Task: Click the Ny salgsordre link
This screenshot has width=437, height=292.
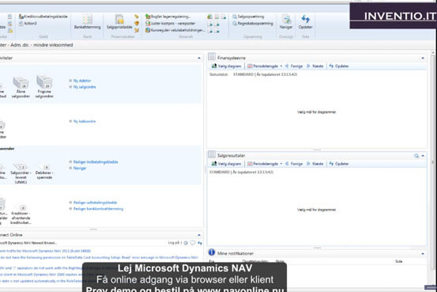Action: click(x=85, y=87)
